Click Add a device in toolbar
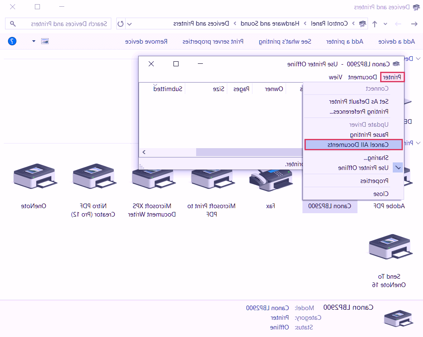423x337 pixels. (397, 42)
